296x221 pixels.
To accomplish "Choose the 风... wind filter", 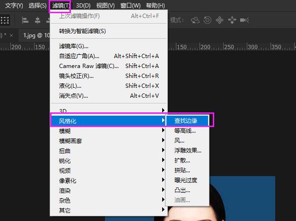I will (x=187, y=140).
